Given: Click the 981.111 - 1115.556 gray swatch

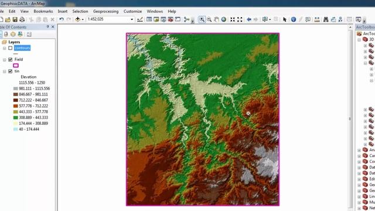Looking at the screenshot, I should click(x=16, y=89).
